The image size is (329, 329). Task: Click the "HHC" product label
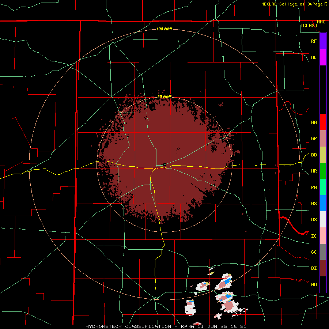[321, 22]
